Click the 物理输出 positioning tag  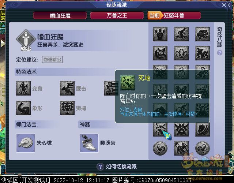point(52,60)
